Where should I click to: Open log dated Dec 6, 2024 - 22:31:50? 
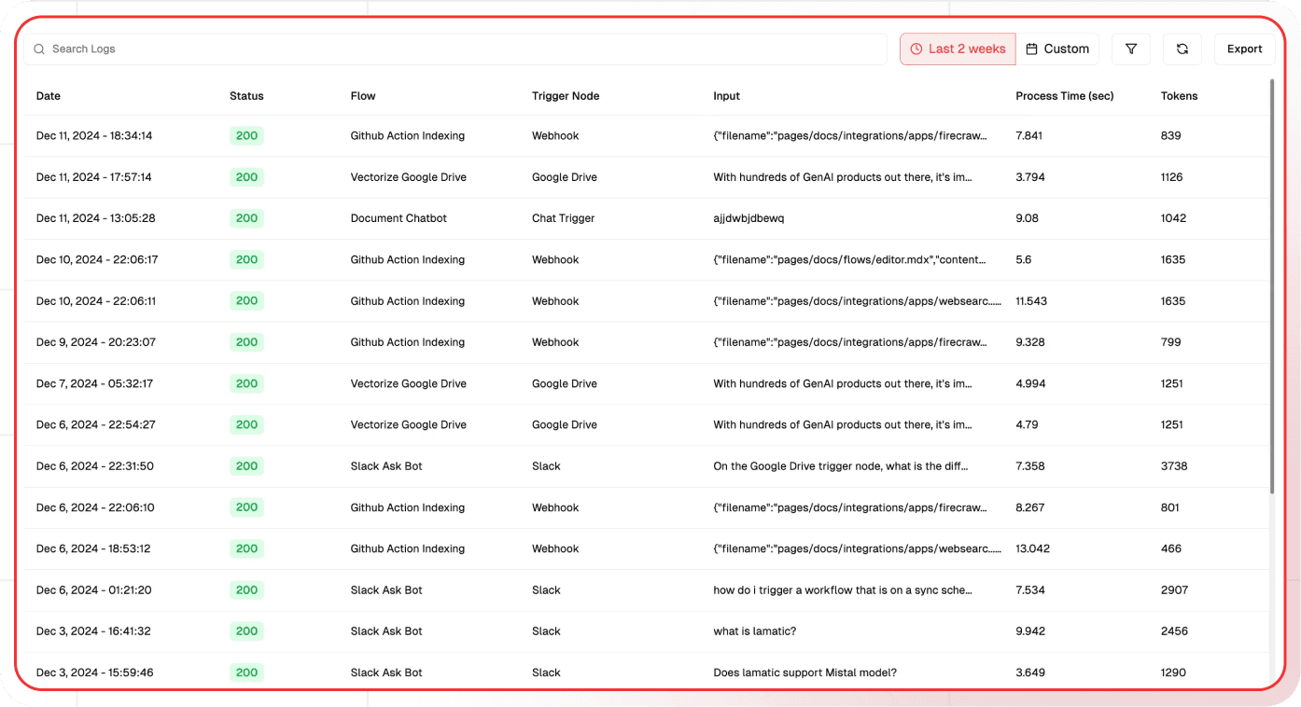tap(646, 466)
